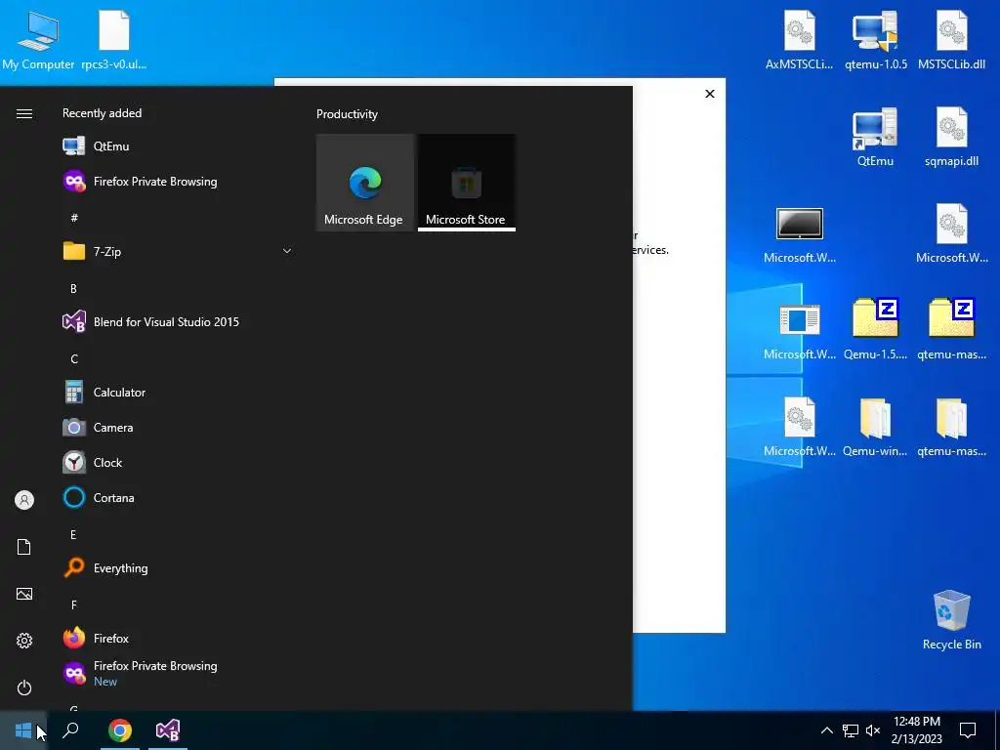Image resolution: width=1000 pixels, height=750 pixels.
Task: Close the white dialog behind Start menu
Action: point(710,94)
